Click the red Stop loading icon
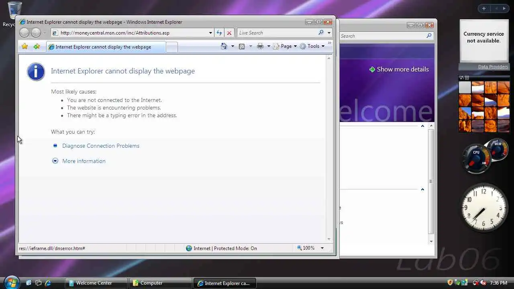514x289 pixels. coord(229,33)
